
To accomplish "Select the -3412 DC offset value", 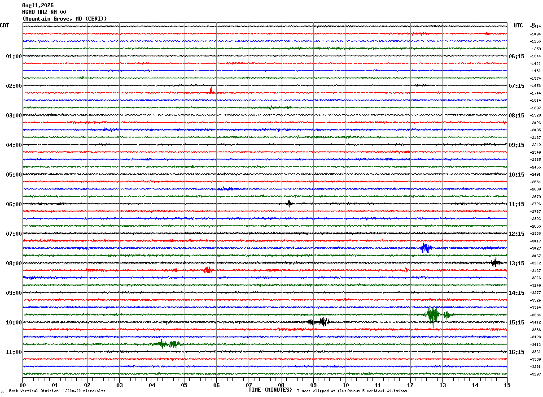I will click(x=535, y=323).
